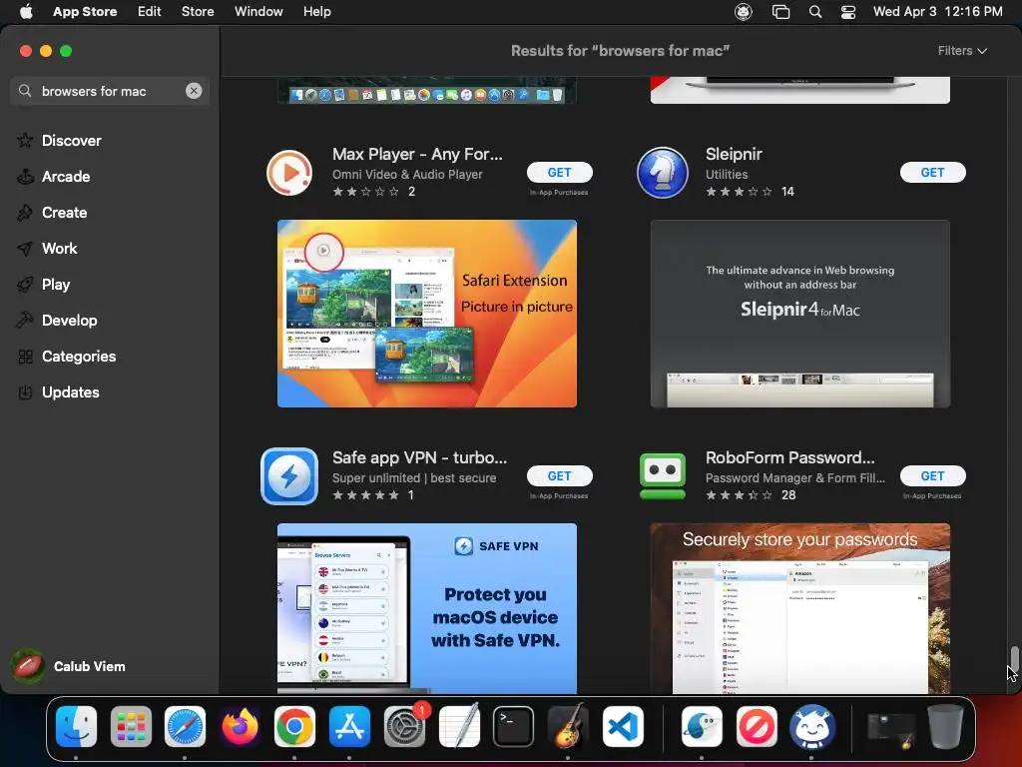Open System Settings from the Dock
This screenshot has width=1022, height=767.
point(404,727)
